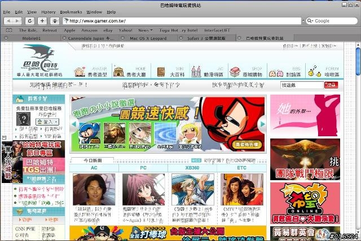The width and height of the screenshot is (361, 241).
Task: Open the WIKI book icon
Action: pos(161,72)
